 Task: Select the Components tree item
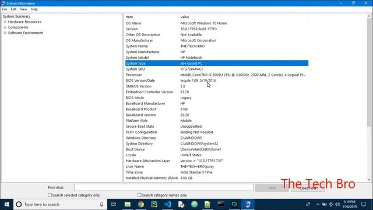(x=18, y=27)
